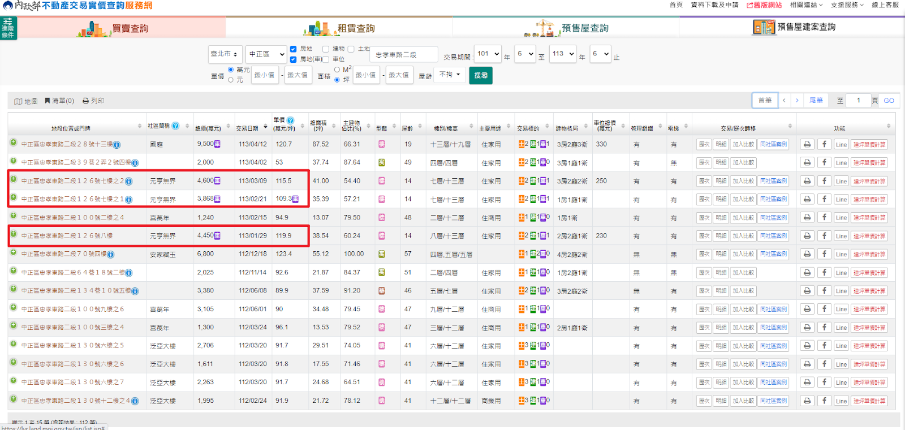Open info icon for 70號四樓 address
The image size is (905, 430).
coord(111,255)
